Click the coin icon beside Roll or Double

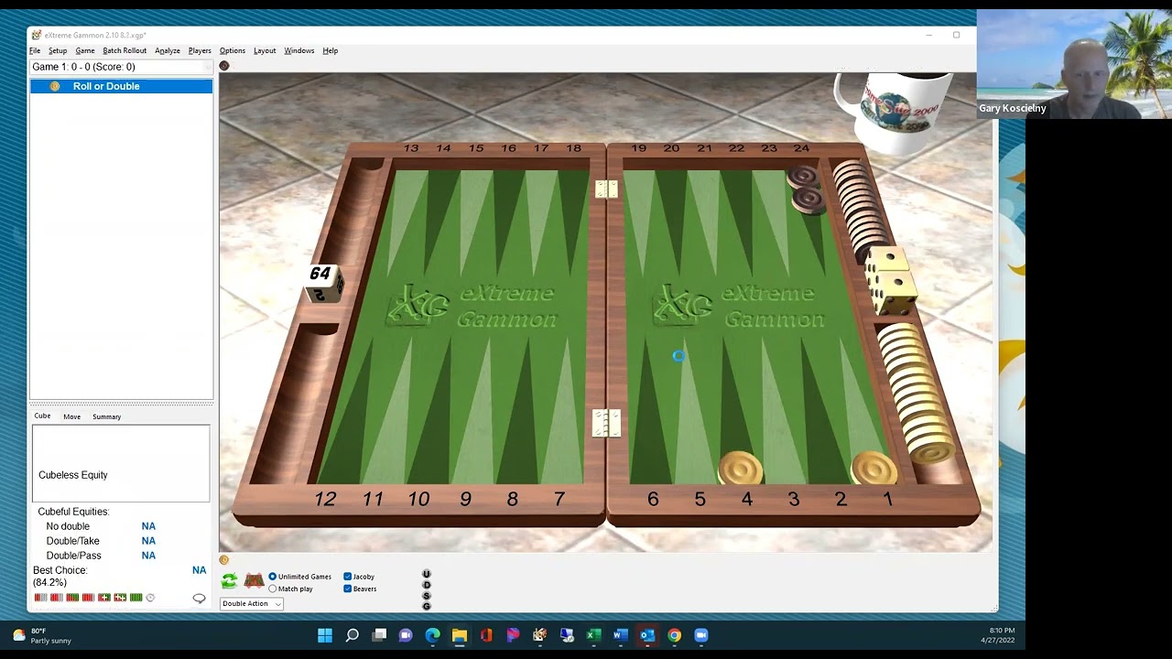point(55,86)
